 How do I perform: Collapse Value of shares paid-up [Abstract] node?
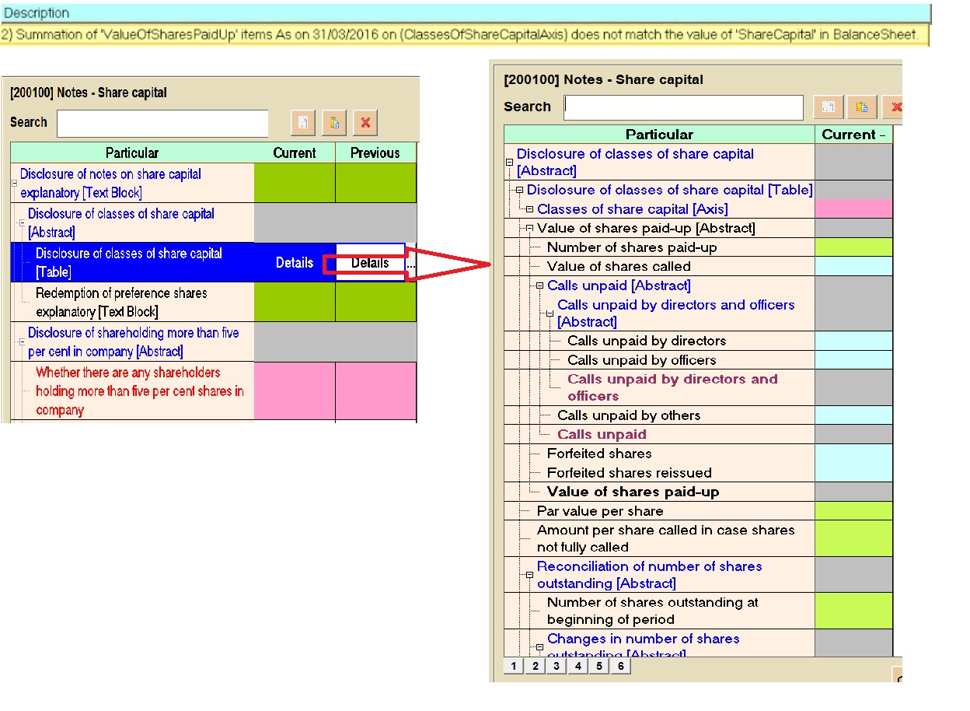coord(530,229)
